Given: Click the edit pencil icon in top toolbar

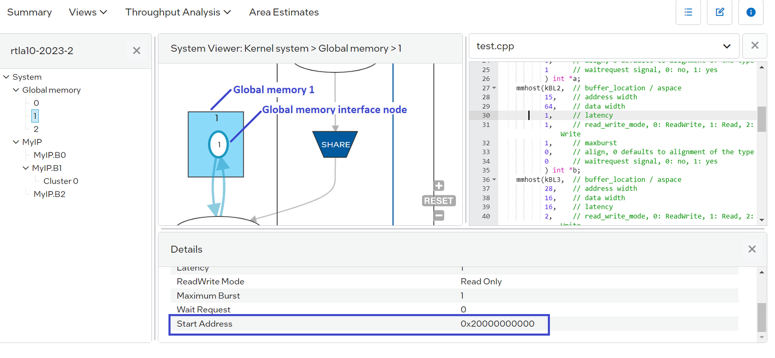Looking at the screenshot, I should coord(719,12).
